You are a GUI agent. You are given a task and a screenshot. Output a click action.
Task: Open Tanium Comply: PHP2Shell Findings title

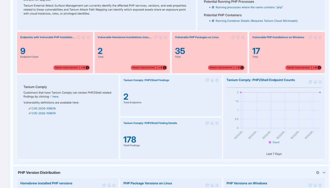coord(146,80)
